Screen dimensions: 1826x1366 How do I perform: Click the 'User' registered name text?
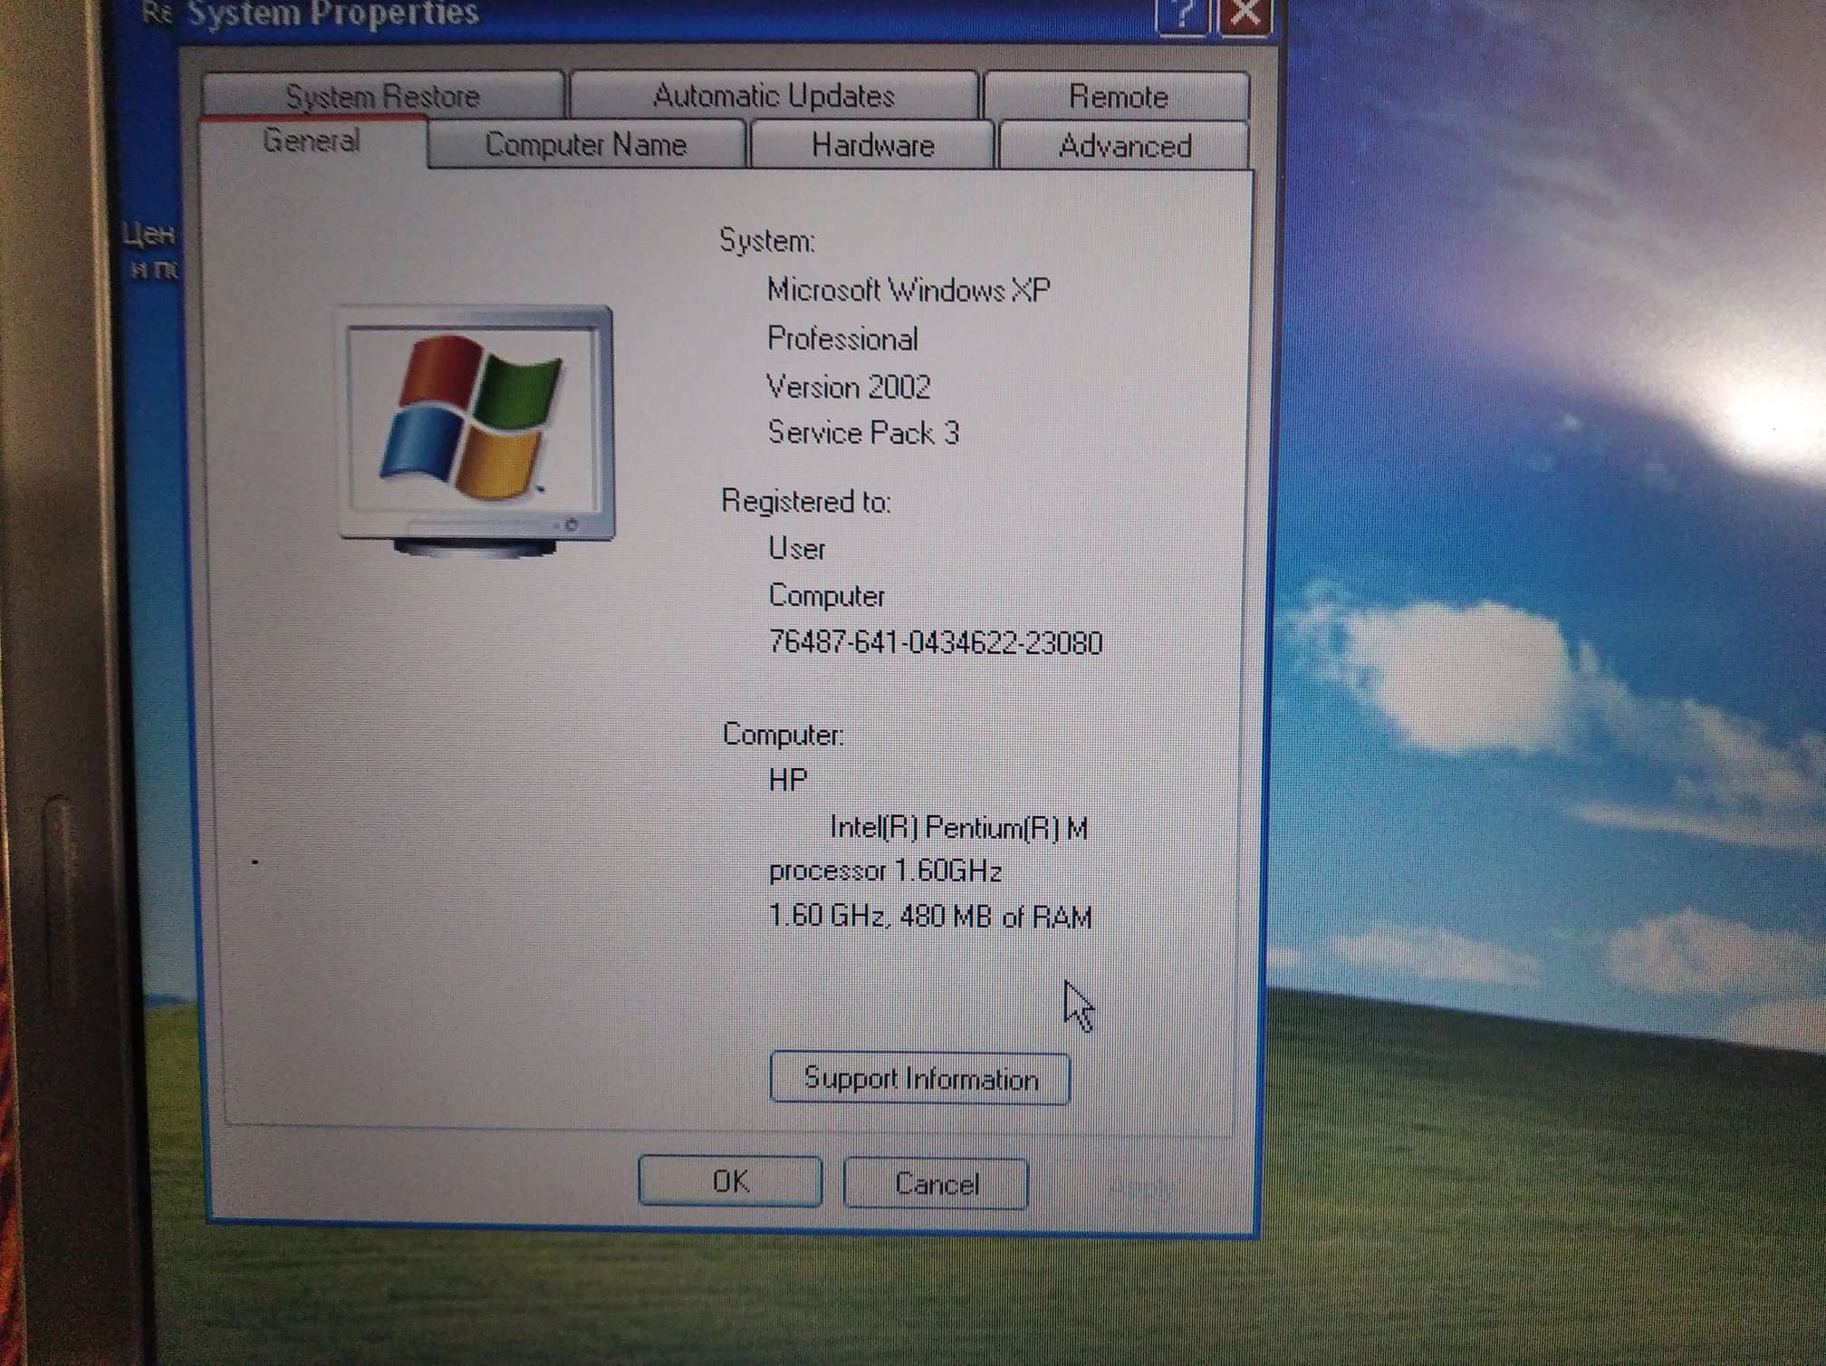[797, 548]
